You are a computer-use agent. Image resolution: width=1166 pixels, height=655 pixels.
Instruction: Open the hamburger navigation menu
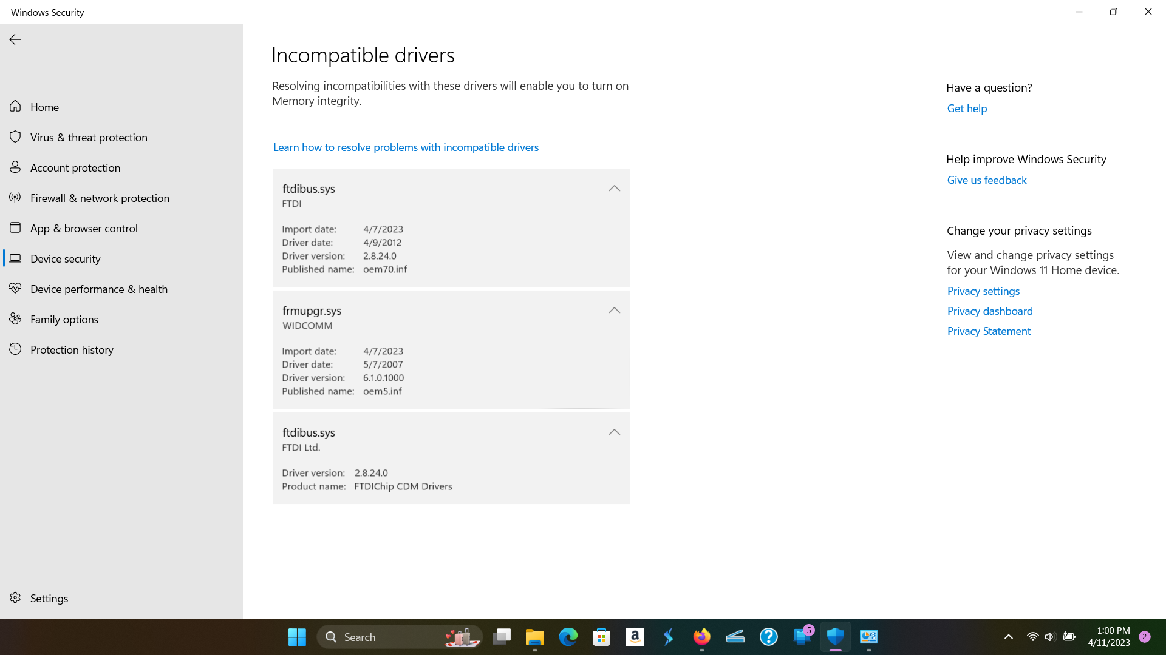(x=15, y=70)
